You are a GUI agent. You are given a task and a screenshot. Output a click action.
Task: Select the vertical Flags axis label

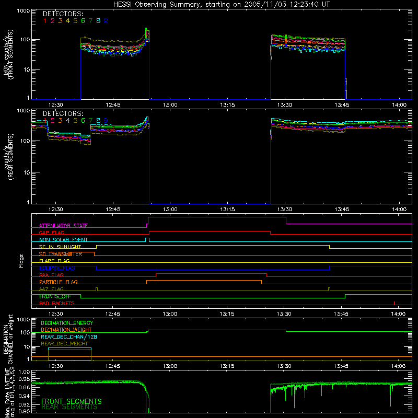click(21, 261)
